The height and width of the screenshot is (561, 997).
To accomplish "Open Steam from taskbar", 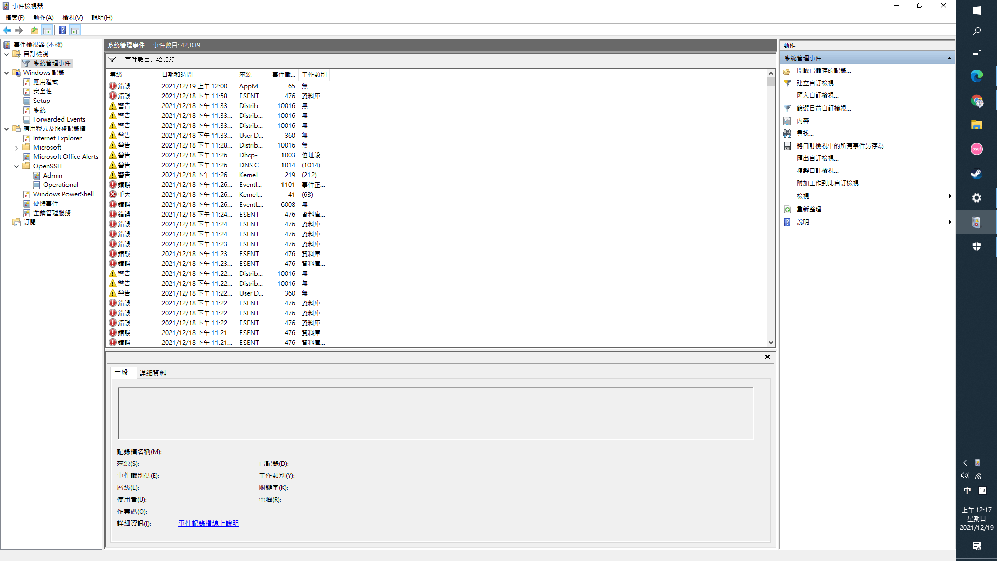I will 977,174.
